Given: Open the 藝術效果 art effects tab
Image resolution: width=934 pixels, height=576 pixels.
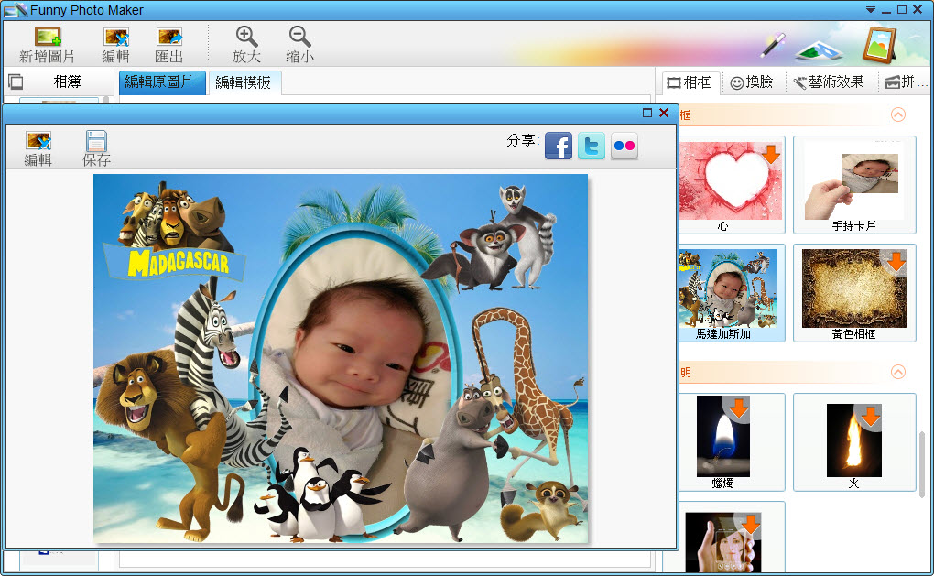Looking at the screenshot, I should [x=830, y=82].
